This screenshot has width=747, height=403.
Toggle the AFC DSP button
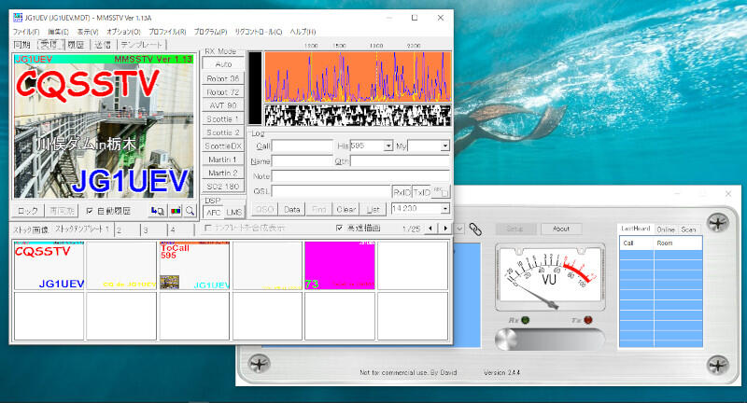[213, 212]
